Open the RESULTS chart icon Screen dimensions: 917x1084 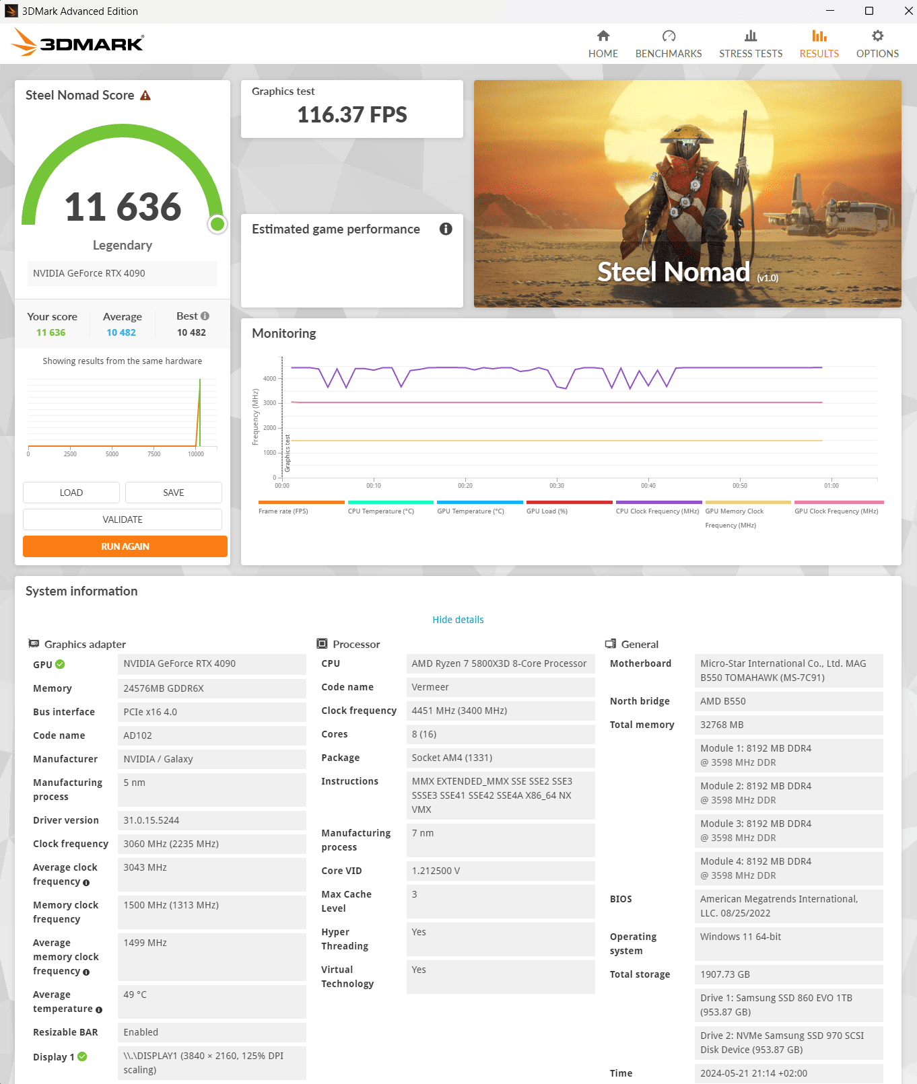819,36
